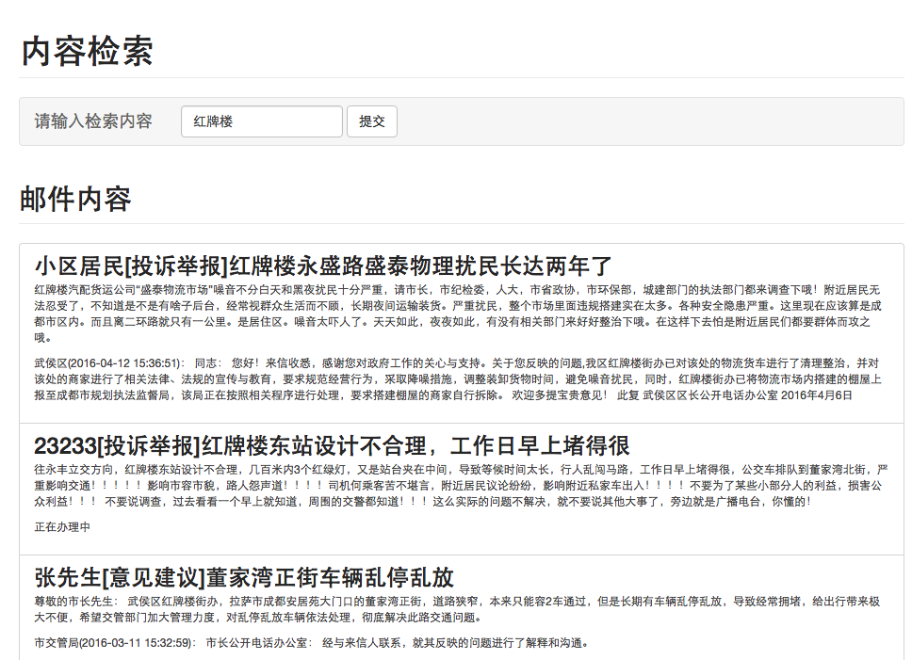The height and width of the screenshot is (660, 912).
Task: Select the 武侯区(2016-04-12 15:36:51) reply text
Action: click(458, 378)
